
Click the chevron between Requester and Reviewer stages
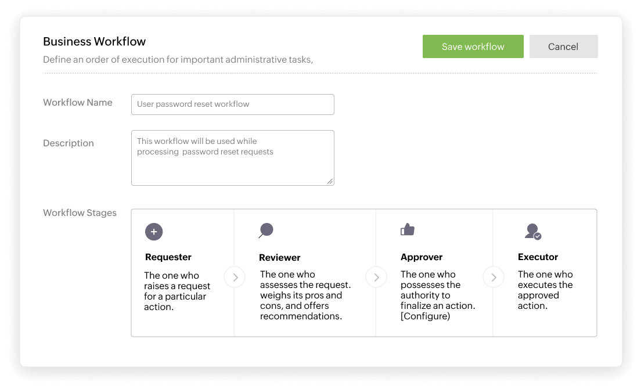coord(235,277)
